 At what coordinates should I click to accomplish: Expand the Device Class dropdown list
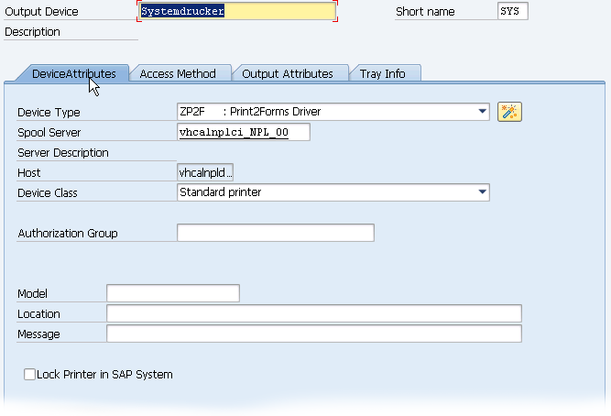(483, 192)
